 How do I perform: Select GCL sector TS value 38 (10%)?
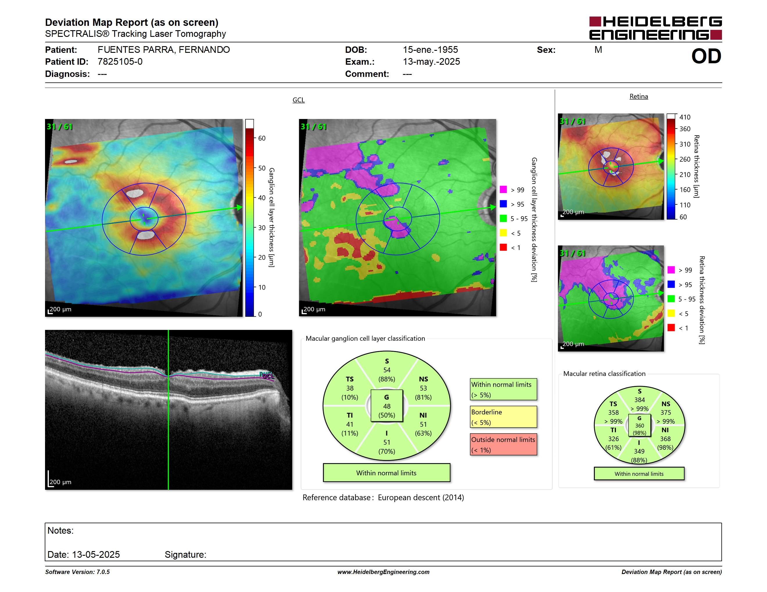click(x=350, y=393)
